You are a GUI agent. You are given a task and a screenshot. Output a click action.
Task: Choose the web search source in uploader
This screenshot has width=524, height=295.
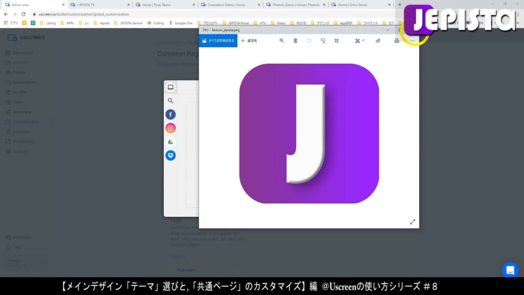[170, 101]
